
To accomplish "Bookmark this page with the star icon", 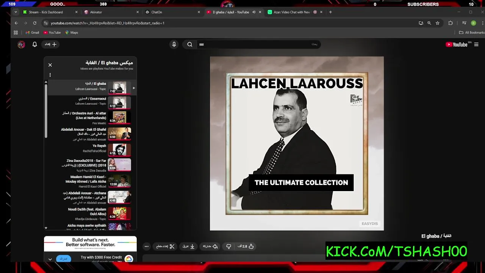I will pos(437,23).
